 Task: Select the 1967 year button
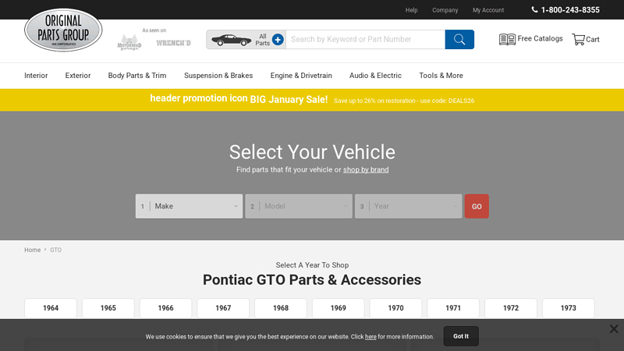tap(223, 308)
